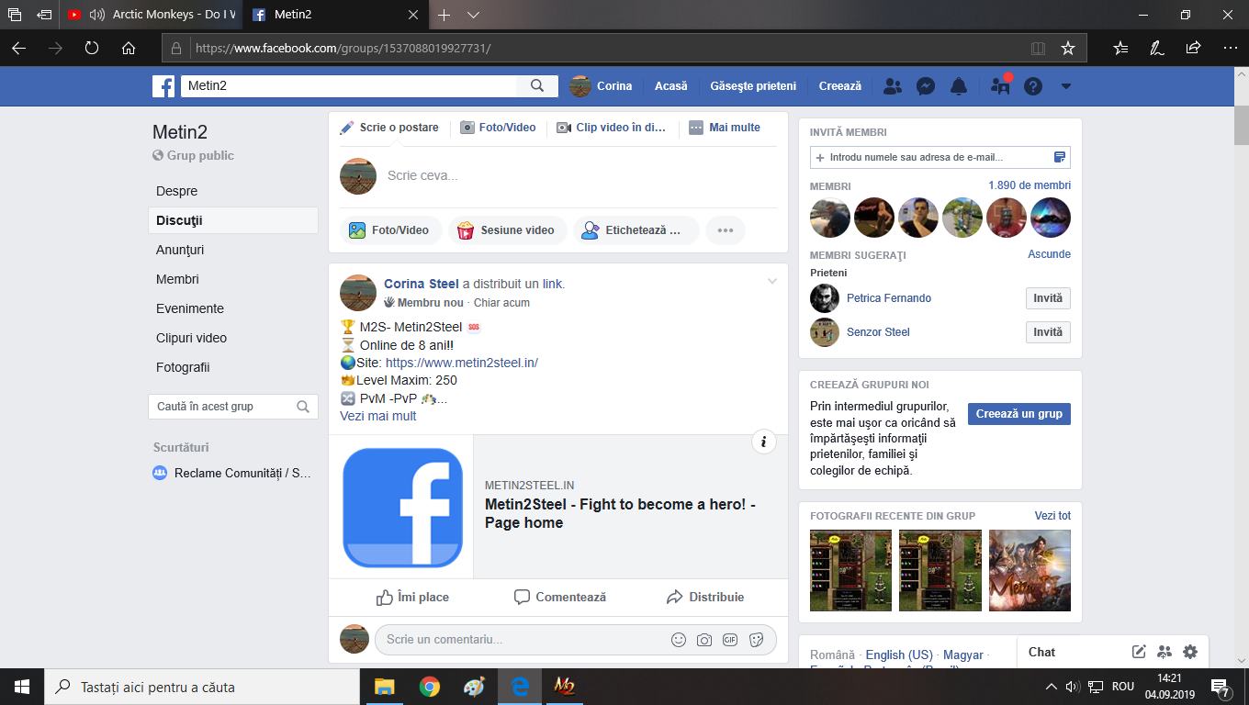Viewport: 1249px width, 705px height.
Task: Click the emoji icon in comment box
Action: pyautogui.click(x=679, y=640)
